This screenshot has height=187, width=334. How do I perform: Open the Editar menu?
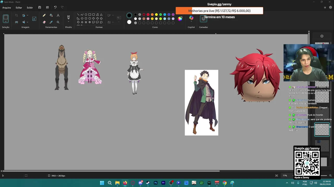[x=19, y=8]
